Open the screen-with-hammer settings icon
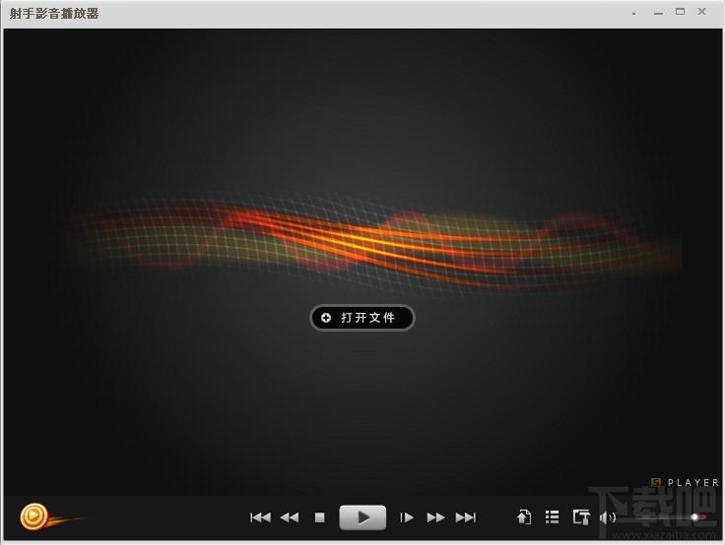Screen dimensions: 725x545 pos(581,517)
